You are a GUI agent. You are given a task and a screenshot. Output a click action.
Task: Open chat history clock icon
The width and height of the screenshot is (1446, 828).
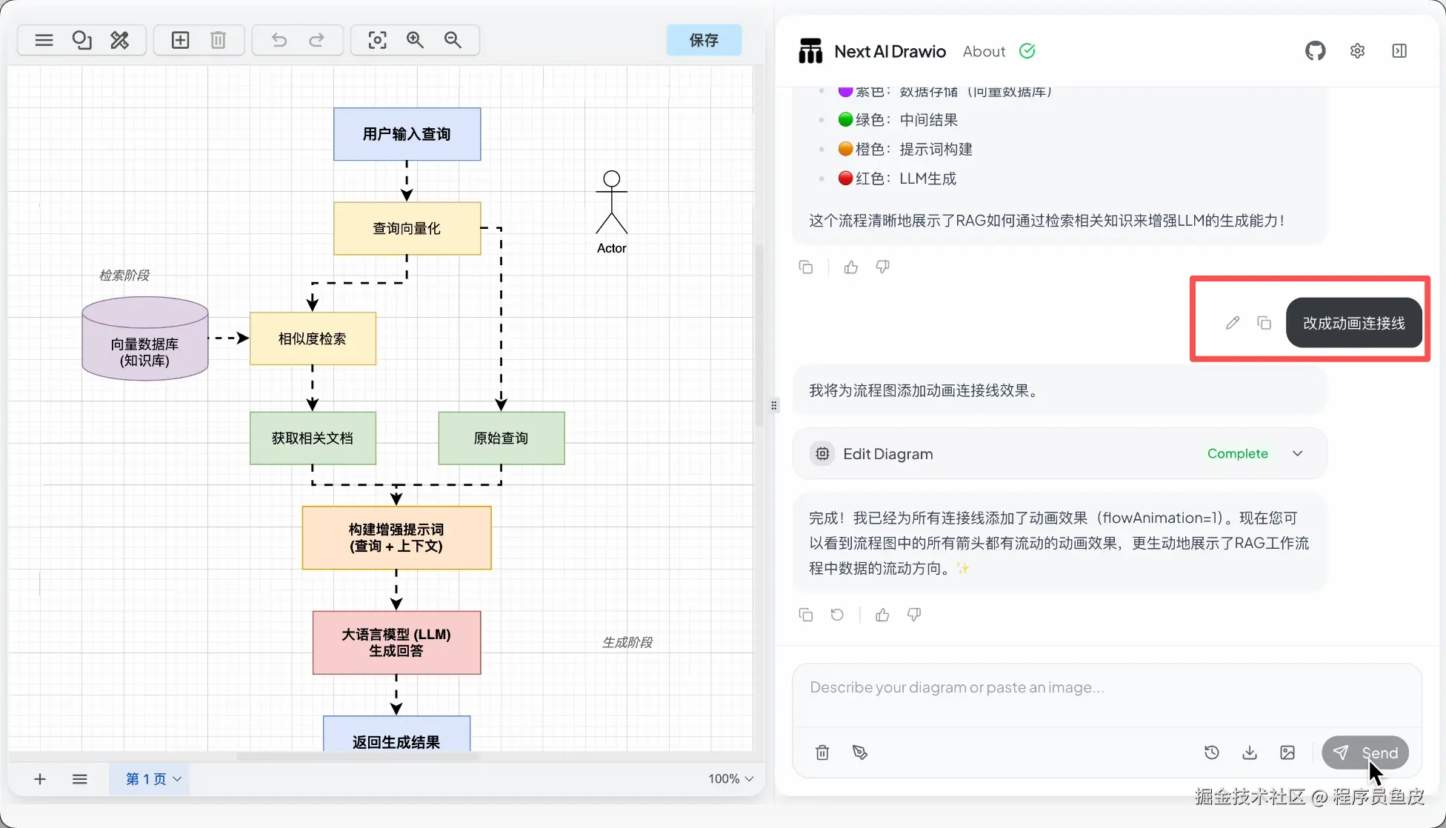[1212, 752]
